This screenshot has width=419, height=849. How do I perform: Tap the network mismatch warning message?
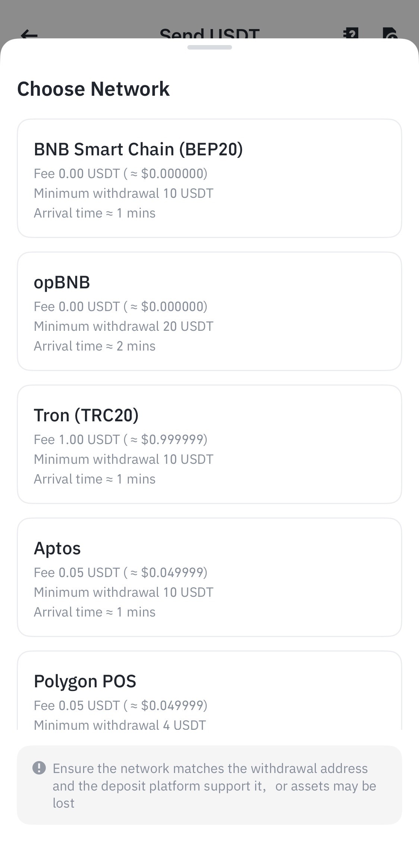[x=214, y=786]
